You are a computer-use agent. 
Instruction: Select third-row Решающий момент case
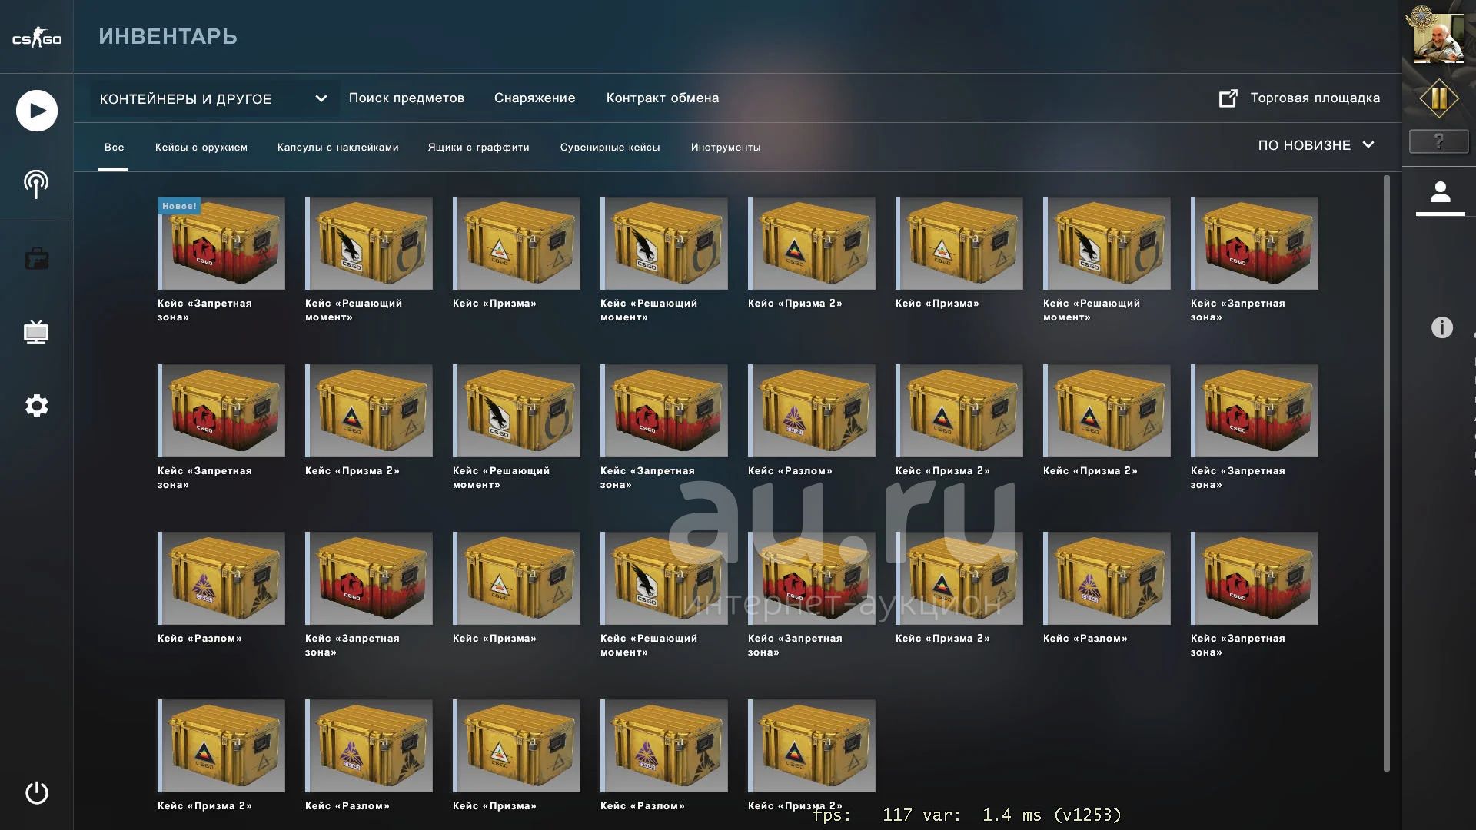pyautogui.click(x=664, y=578)
